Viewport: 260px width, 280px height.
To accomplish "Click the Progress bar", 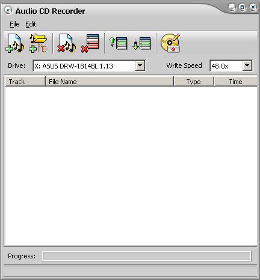I will (x=147, y=256).
